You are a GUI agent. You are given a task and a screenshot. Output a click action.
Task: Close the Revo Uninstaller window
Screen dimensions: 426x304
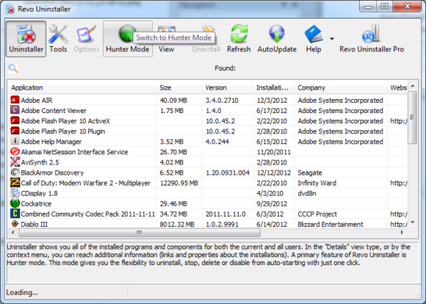click(x=407, y=7)
